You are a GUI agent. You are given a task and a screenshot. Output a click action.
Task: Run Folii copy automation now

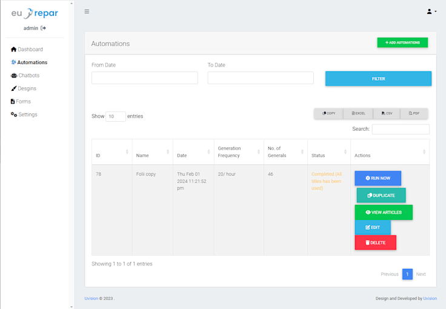[378, 178]
